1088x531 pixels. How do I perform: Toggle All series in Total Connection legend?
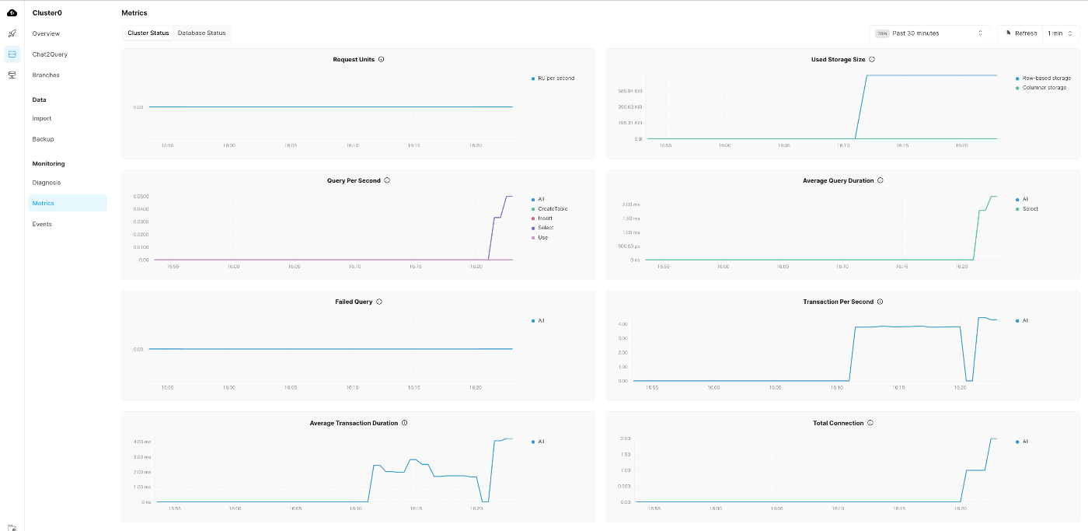click(x=1022, y=442)
